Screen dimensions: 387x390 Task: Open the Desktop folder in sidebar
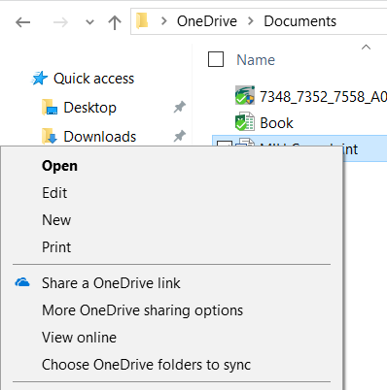pyautogui.click(x=89, y=108)
